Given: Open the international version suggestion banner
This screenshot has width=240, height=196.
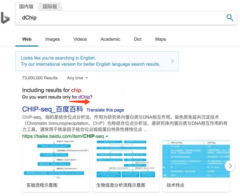Looking at the screenshot, I should pyautogui.click(x=97, y=61).
